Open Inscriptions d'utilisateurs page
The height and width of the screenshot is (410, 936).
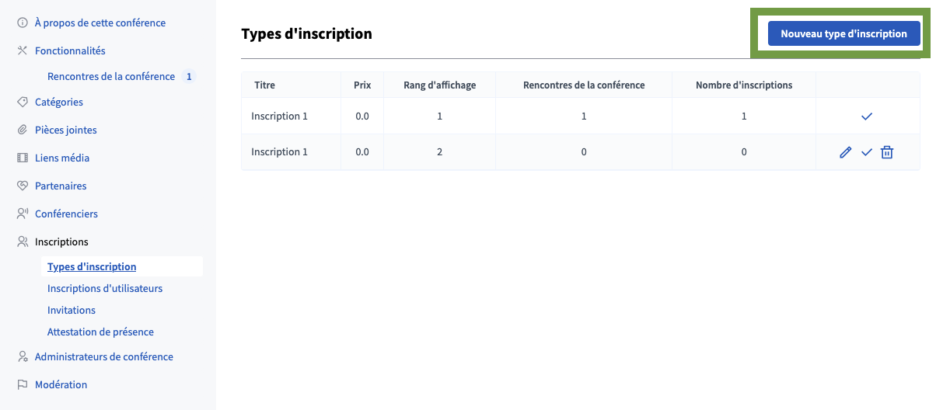point(105,289)
